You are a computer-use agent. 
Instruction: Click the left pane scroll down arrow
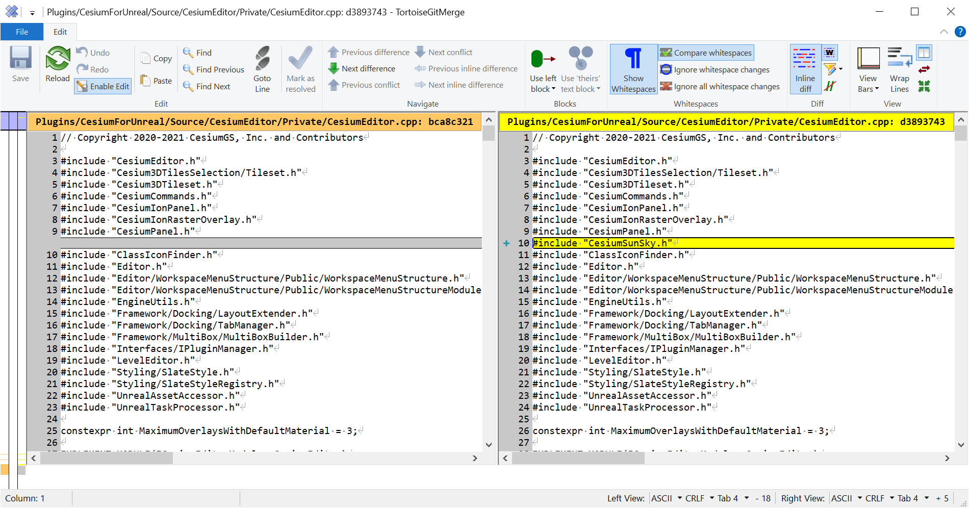(x=489, y=445)
